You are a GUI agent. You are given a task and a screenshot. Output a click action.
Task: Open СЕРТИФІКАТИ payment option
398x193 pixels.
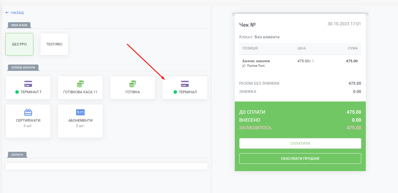coord(28,121)
